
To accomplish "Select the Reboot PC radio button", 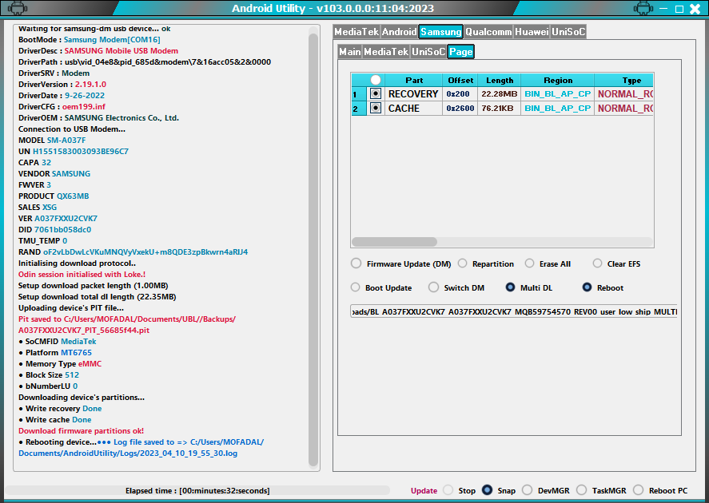I will click(639, 490).
